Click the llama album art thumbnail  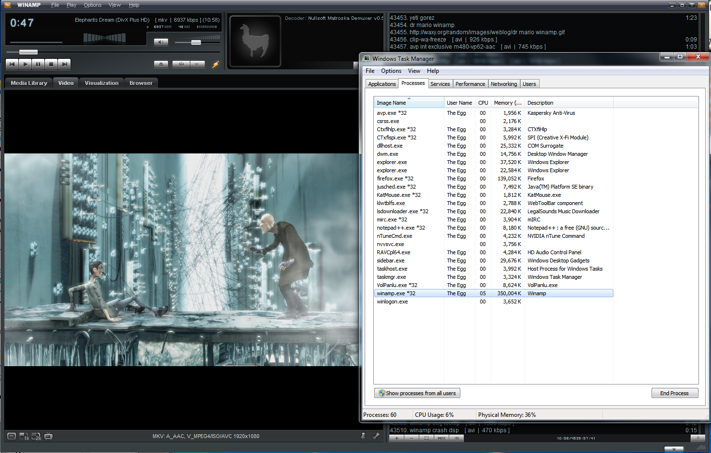(x=255, y=41)
